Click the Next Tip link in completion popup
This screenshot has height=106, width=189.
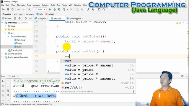pos(90,92)
